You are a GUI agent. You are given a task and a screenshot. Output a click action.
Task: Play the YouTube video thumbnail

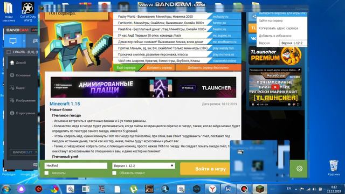(275, 87)
